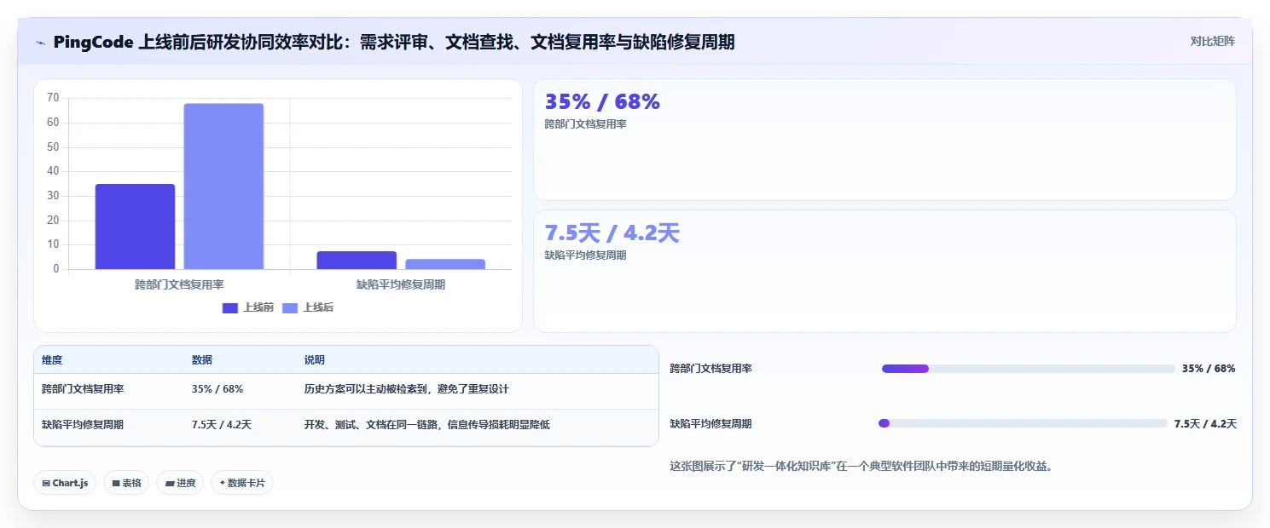This screenshot has height=528, width=1270.
Task: Click progress value 35% / 68%
Action: (1209, 369)
